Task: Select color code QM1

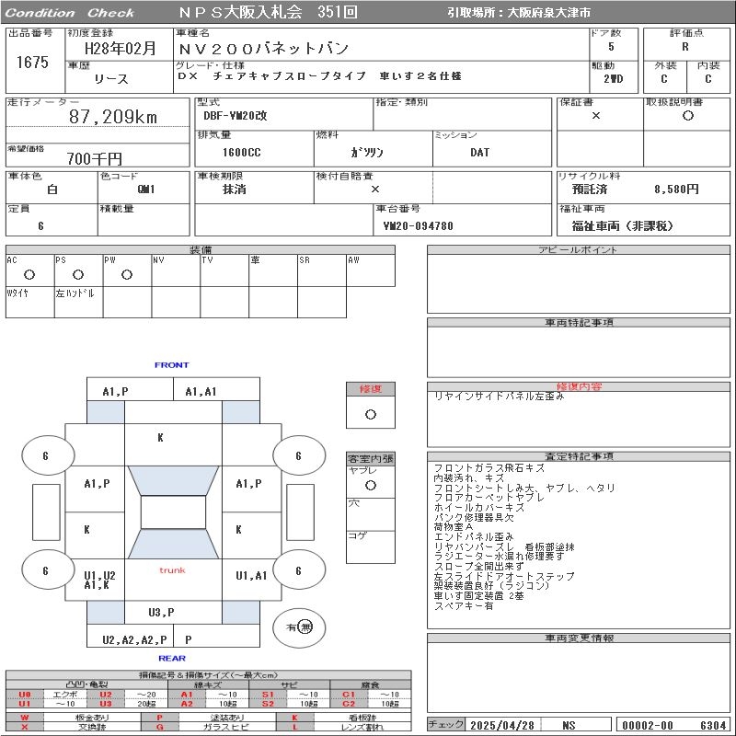Action: coord(146,190)
